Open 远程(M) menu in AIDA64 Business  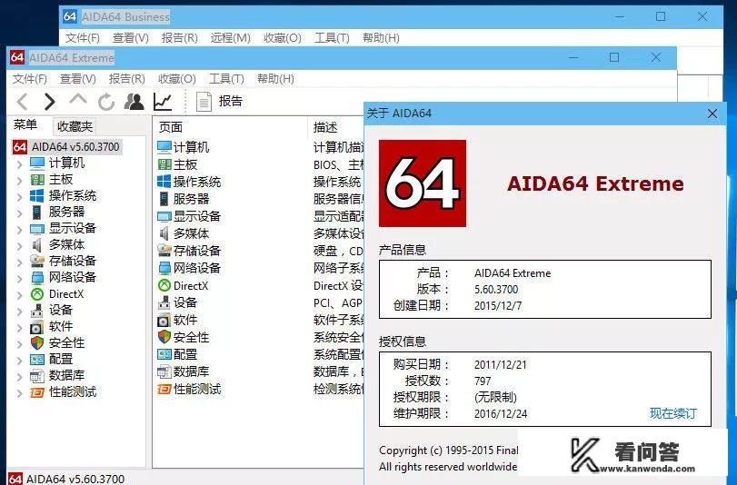click(230, 38)
